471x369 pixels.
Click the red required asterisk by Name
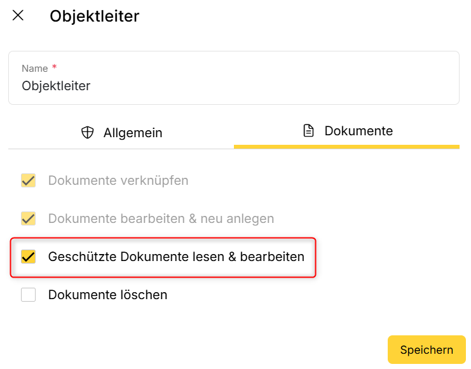click(55, 67)
